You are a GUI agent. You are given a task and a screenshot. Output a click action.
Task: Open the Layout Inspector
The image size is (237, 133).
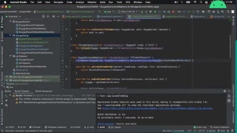pyautogui.click(x=220, y=127)
